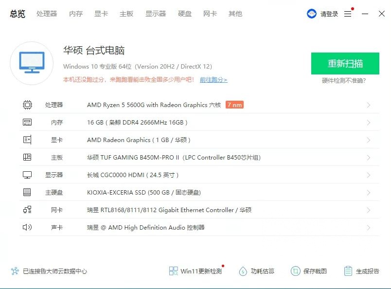The image size is (391, 289).
Task: Open the hamburger menu near top right
Action: click(348, 14)
